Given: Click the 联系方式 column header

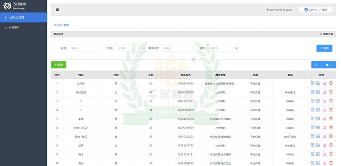Looking at the screenshot, I should [x=185, y=75].
